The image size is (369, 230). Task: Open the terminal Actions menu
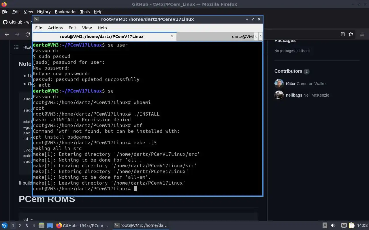coord(55,28)
